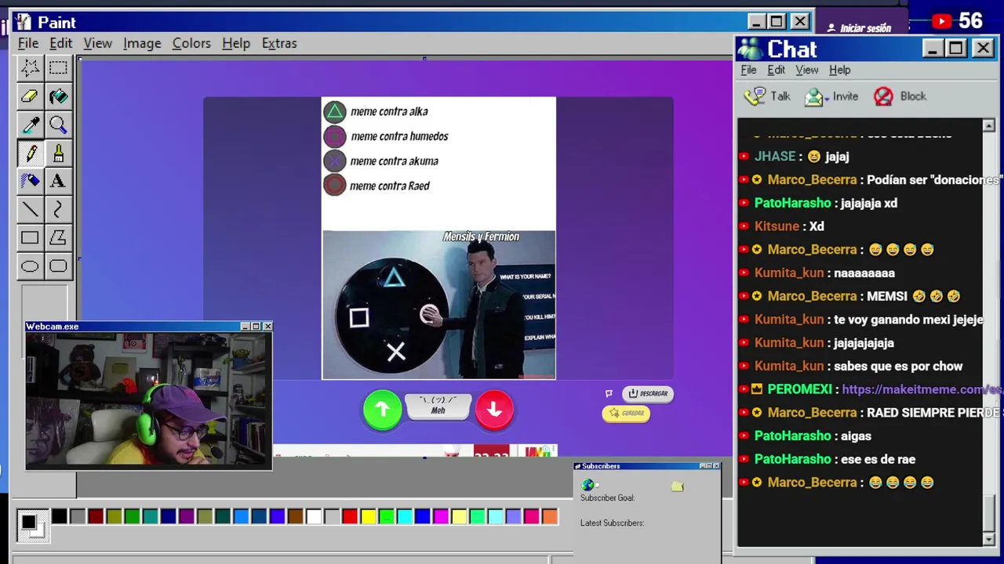Pick the magenta palette swatch
Viewport: 1004px width, 564px height.
pos(441,516)
